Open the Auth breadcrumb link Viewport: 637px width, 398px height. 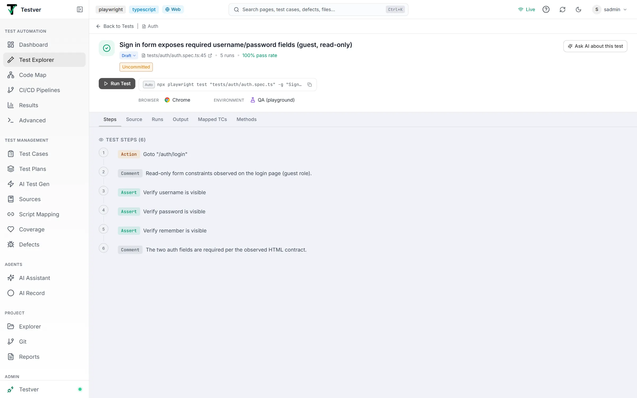[x=150, y=26]
